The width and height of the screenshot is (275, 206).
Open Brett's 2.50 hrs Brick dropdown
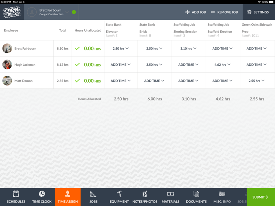coord(154,48)
